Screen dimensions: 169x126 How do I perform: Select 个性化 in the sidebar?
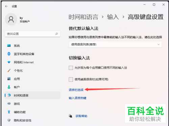pos(33,71)
